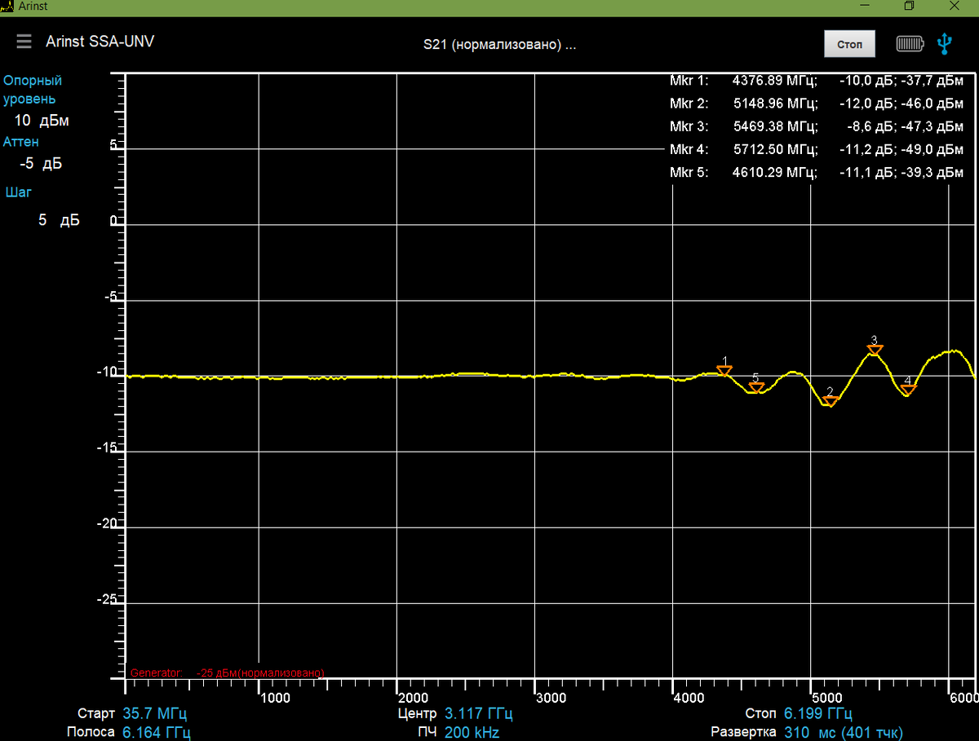Click the Mkr 2 readout row

pyautogui.click(x=817, y=104)
